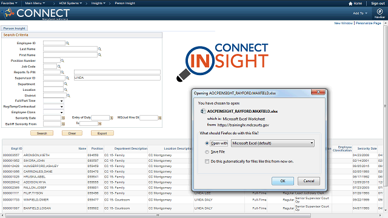Open the Location lookup magnifier

point(65,90)
